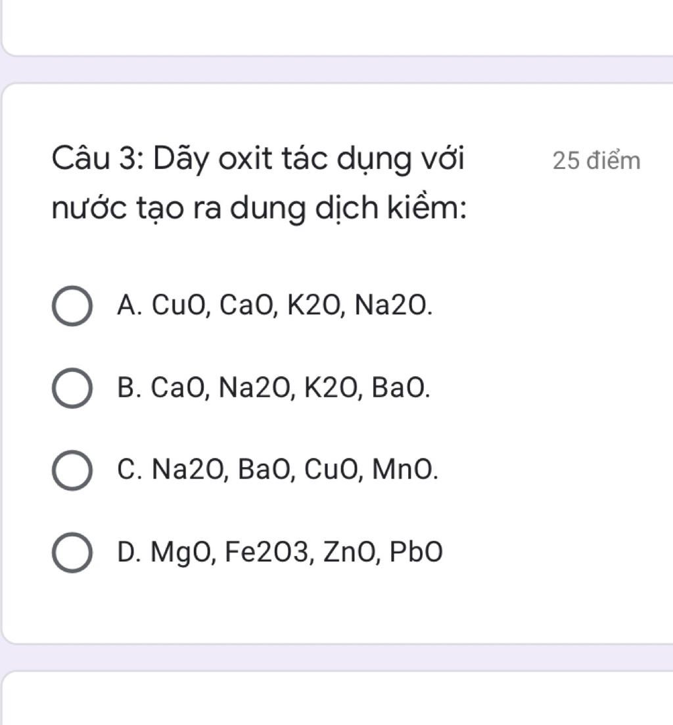673x725 pixels.
Task: Click the question title Câu 3
Action: [x=259, y=159]
